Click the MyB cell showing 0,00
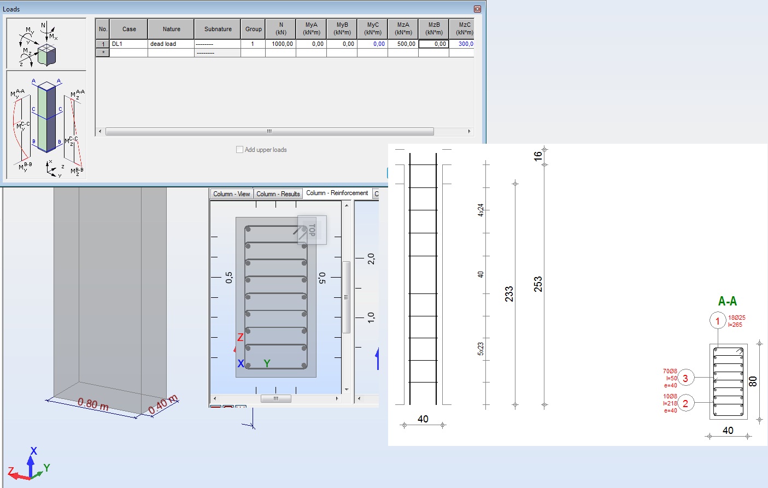 click(342, 44)
